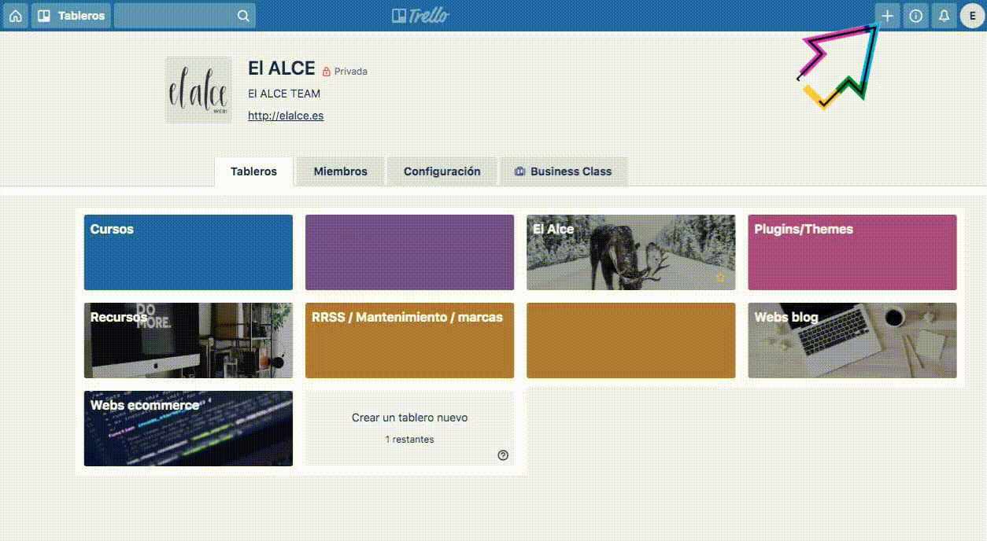Click the Privada lock visibility indicator
This screenshot has height=541, width=987.
(345, 72)
